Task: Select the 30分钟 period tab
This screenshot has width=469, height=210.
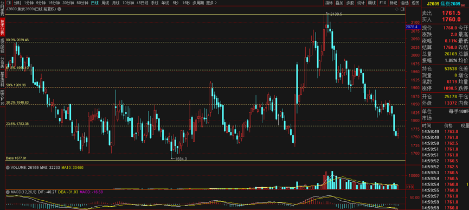Action: [68, 3]
